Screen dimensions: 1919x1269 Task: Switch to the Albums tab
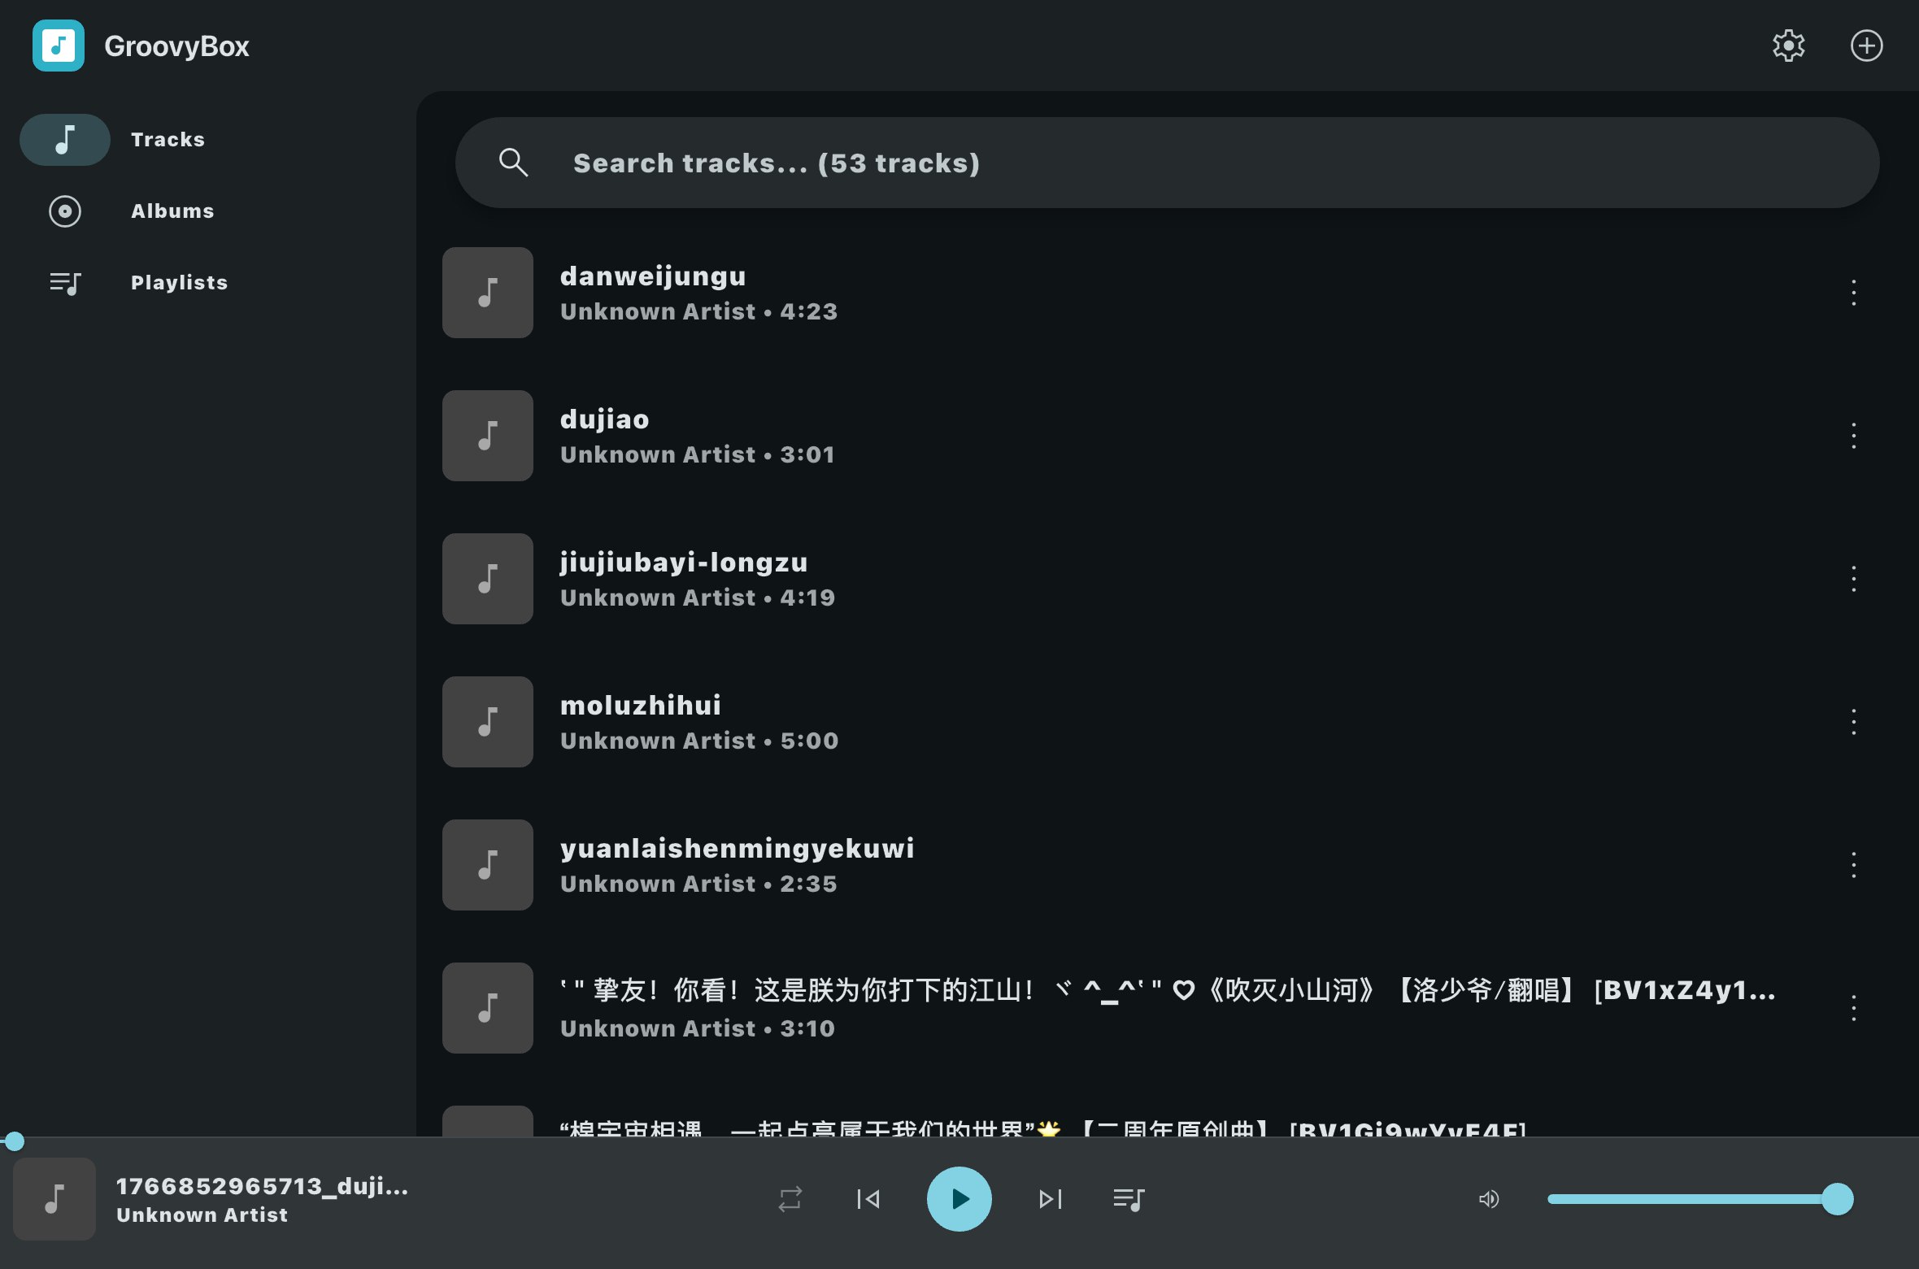[x=172, y=211]
